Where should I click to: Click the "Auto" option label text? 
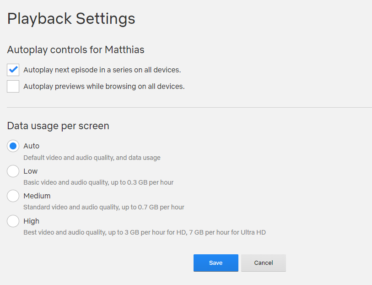32,146
